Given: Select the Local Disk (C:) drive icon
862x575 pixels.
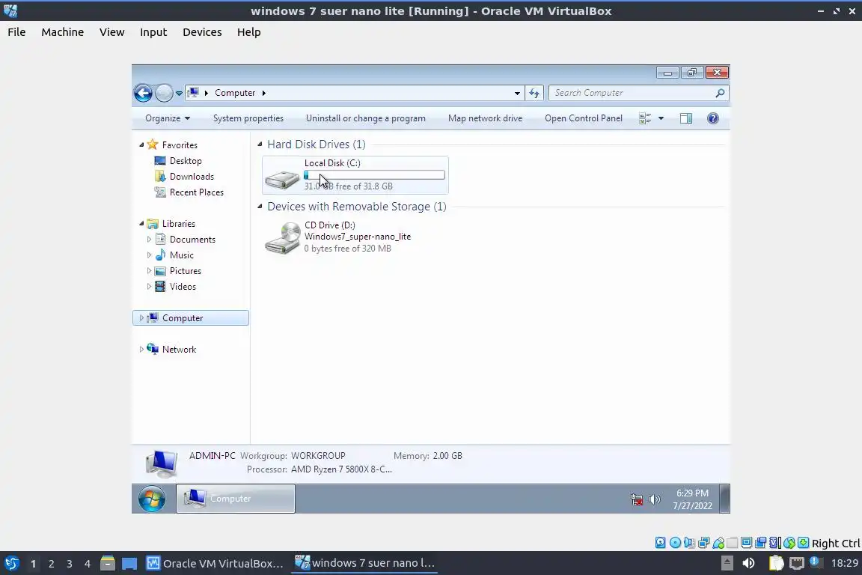Looking at the screenshot, I should click(x=282, y=178).
